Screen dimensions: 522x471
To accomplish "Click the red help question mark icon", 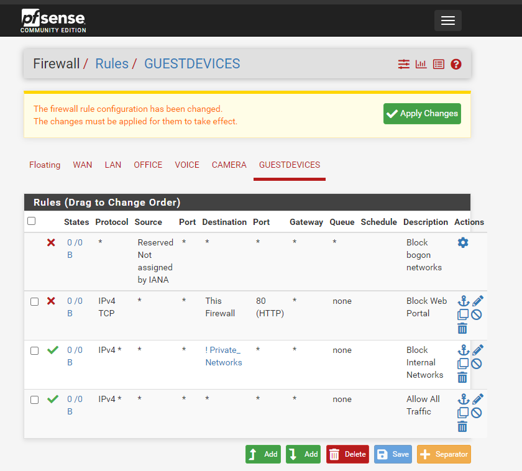I will coord(456,64).
